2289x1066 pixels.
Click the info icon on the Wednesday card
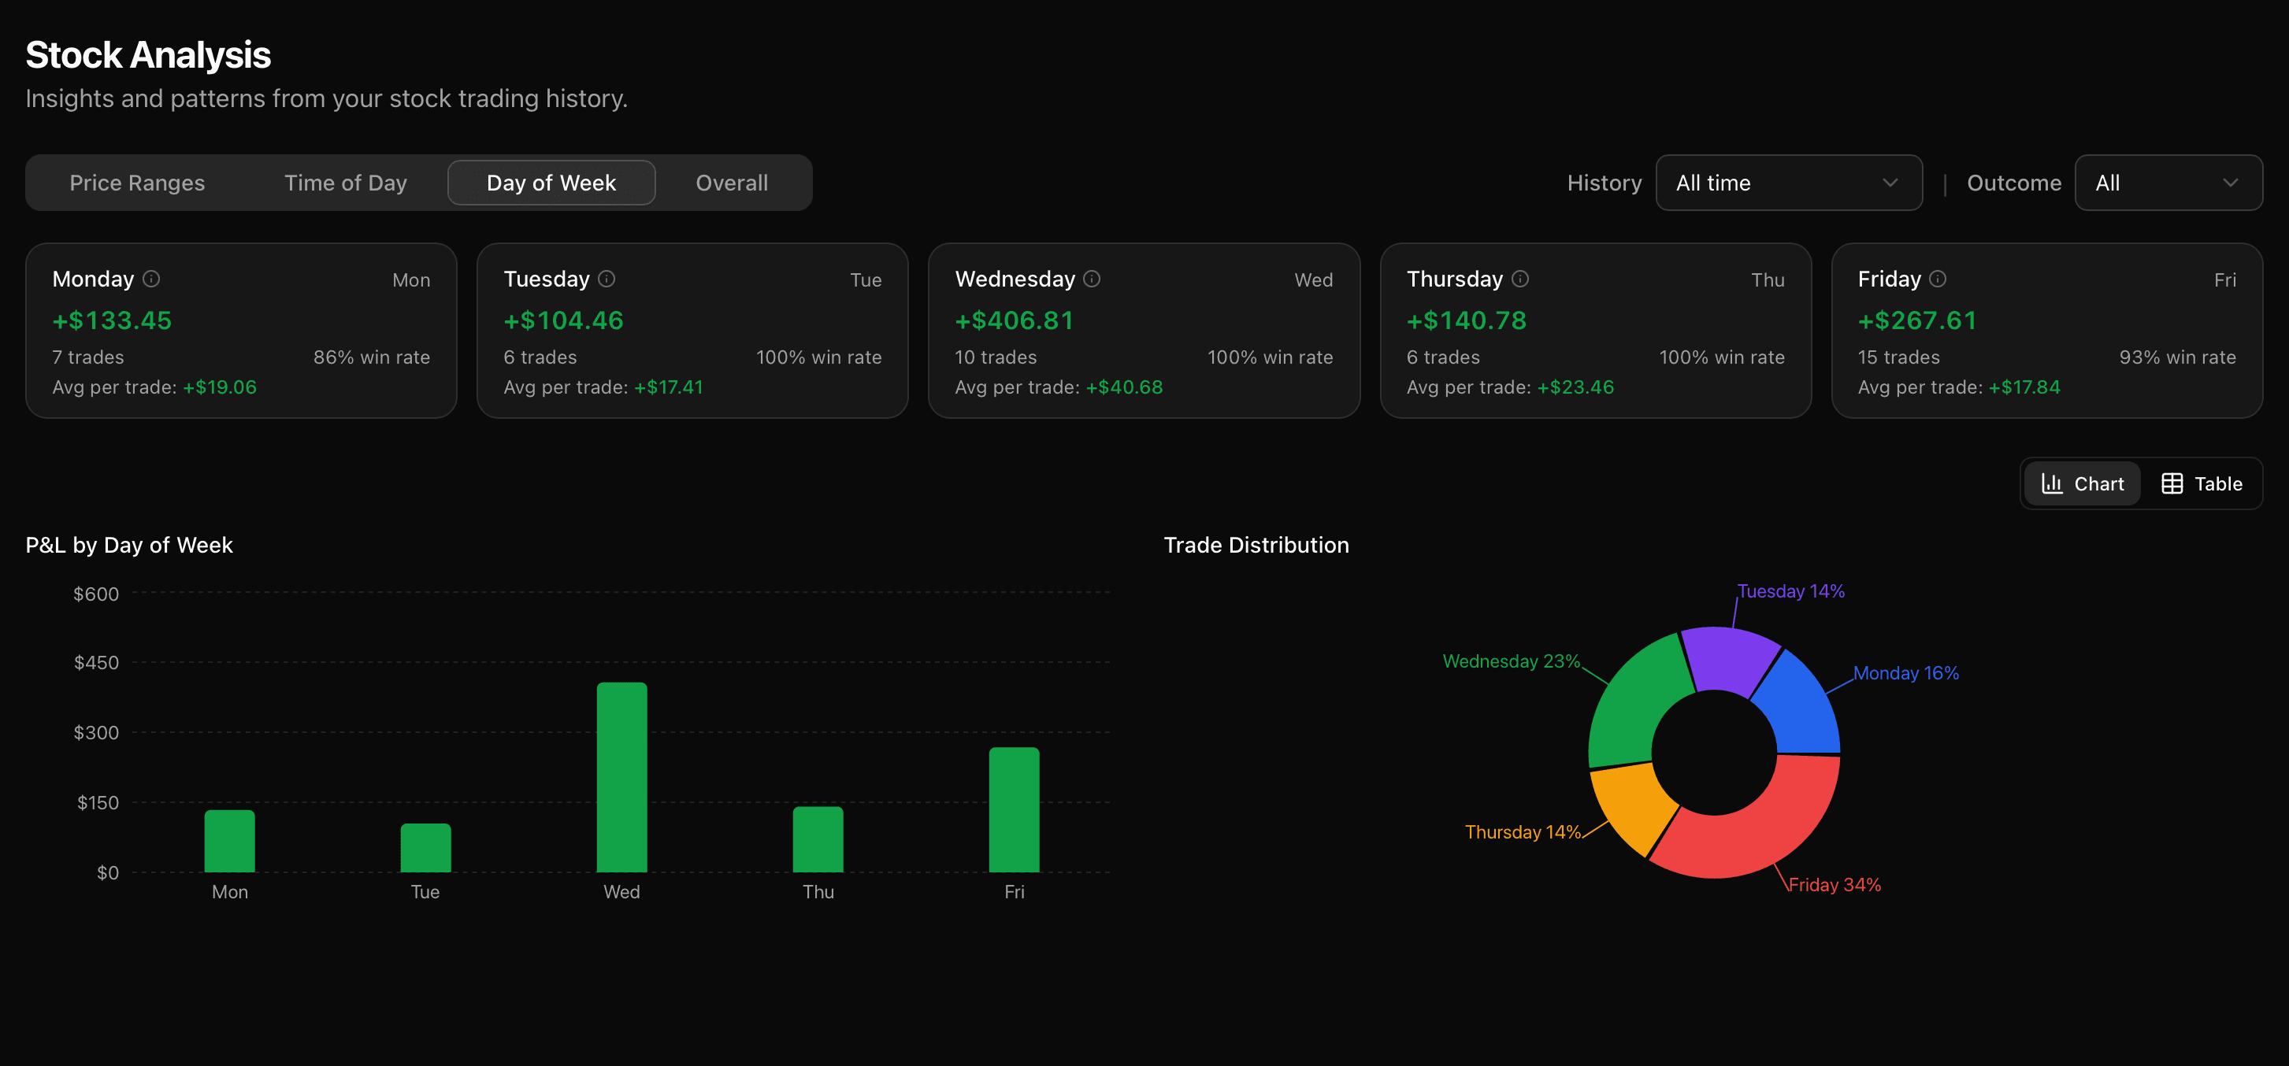(x=1092, y=278)
